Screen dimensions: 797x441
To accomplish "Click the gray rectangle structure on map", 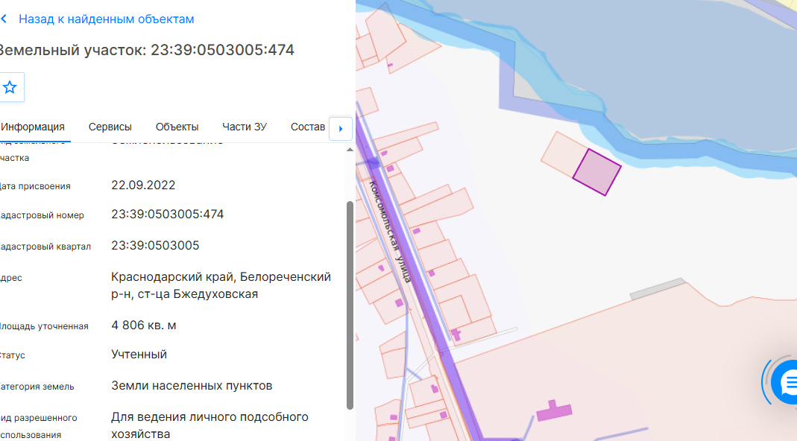I will click(658, 288).
